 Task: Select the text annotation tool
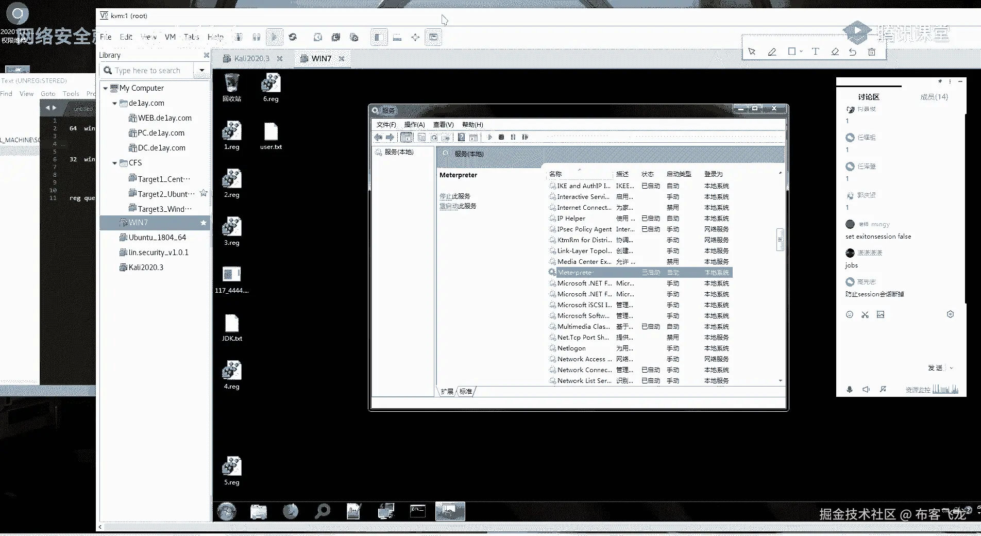pos(815,52)
